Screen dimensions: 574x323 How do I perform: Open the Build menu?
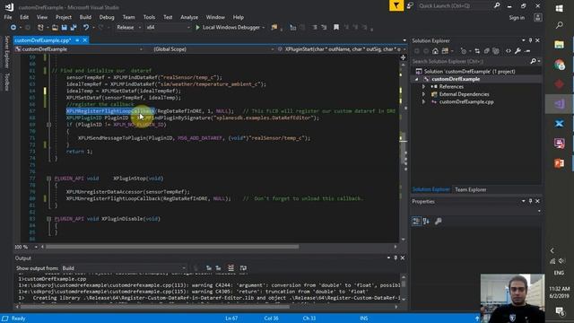85,17
